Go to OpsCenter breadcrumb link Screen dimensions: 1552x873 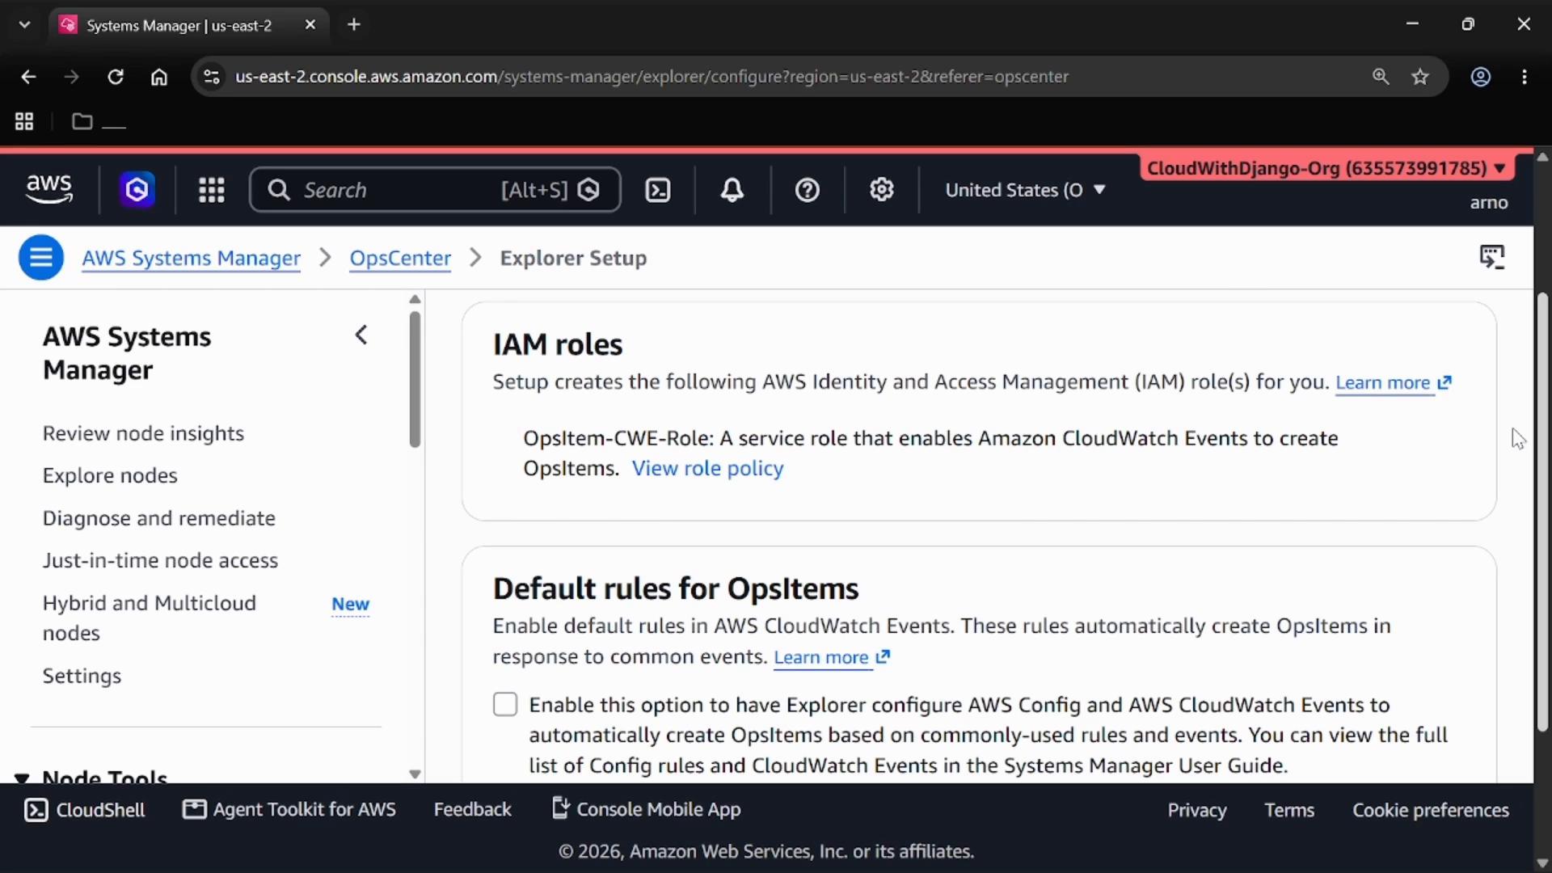400,258
